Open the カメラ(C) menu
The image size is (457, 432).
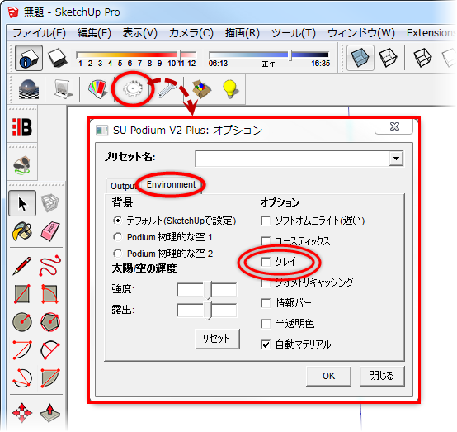[191, 33]
